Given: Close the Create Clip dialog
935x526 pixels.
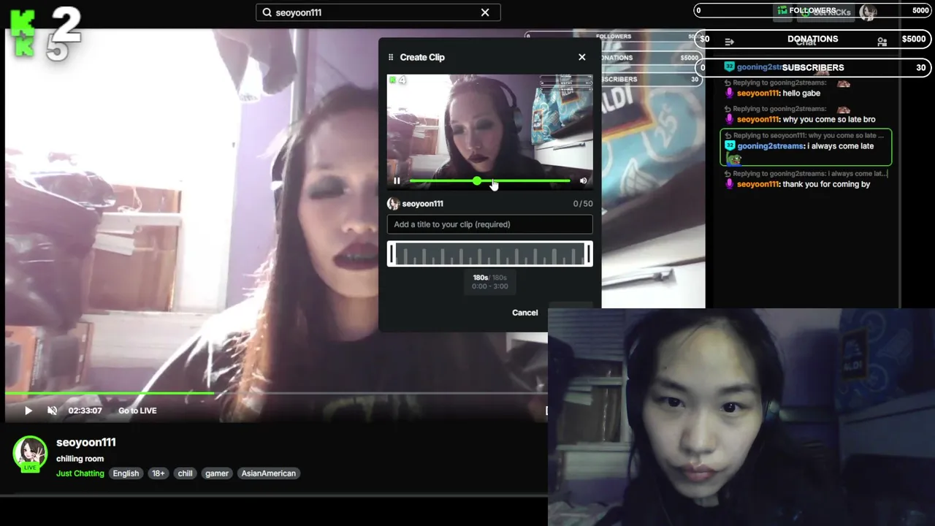Looking at the screenshot, I should pos(582,57).
